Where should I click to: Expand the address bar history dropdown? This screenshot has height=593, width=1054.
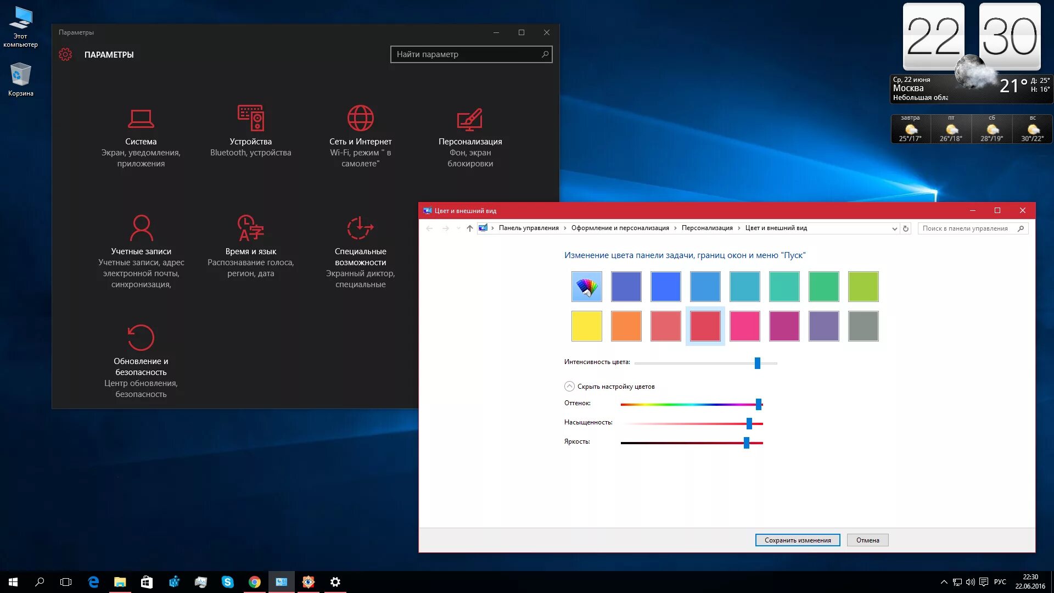tap(894, 228)
